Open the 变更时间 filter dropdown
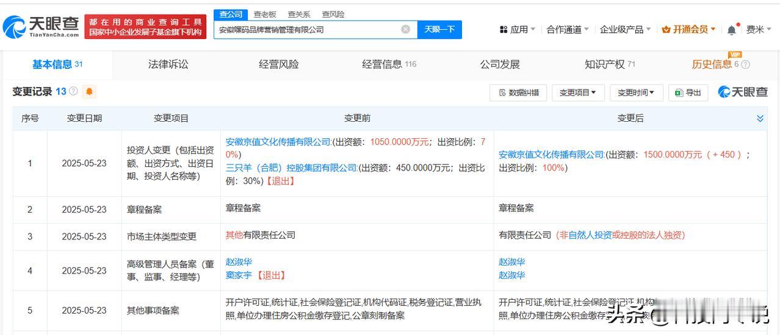This screenshot has width=780, height=335. point(635,93)
